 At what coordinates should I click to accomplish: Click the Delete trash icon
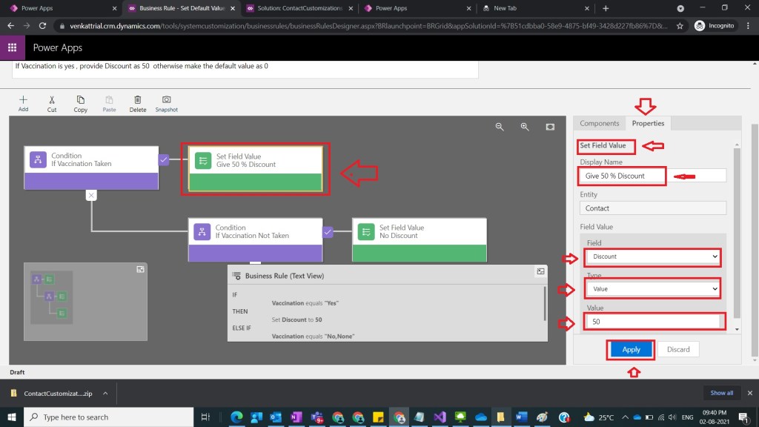click(137, 100)
